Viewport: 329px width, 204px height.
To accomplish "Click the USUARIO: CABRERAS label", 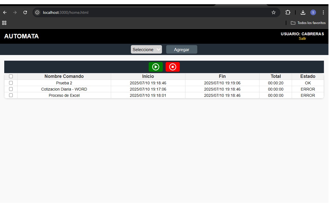I will pos(302,34).
